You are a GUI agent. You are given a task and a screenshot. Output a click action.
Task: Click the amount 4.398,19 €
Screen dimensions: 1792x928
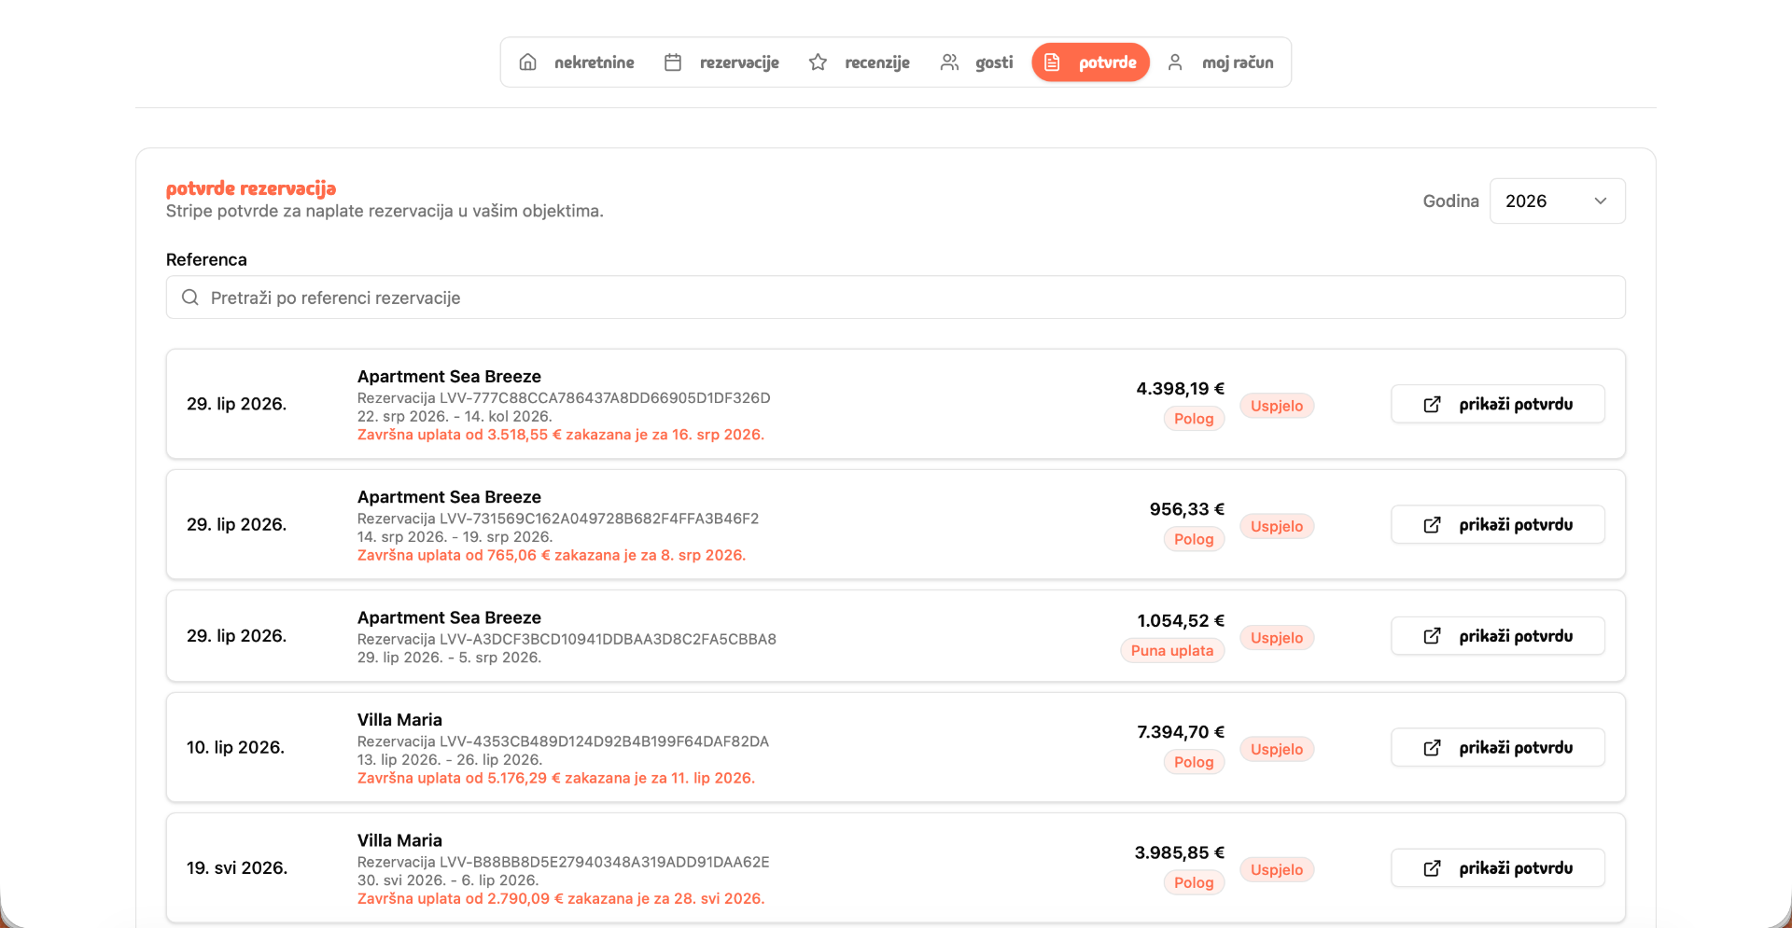pos(1180,389)
